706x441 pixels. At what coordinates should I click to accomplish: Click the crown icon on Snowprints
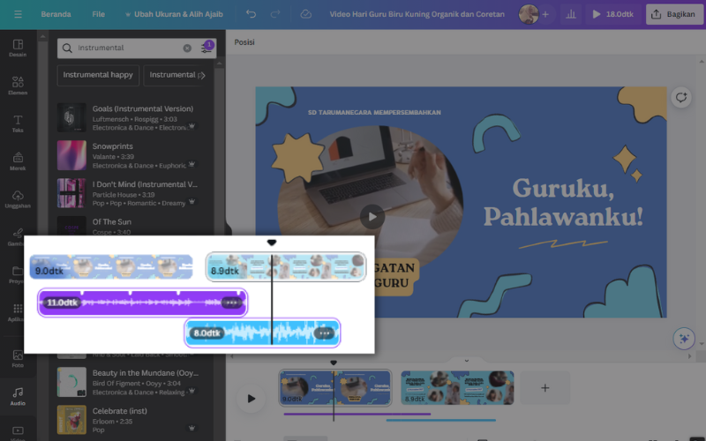(192, 164)
